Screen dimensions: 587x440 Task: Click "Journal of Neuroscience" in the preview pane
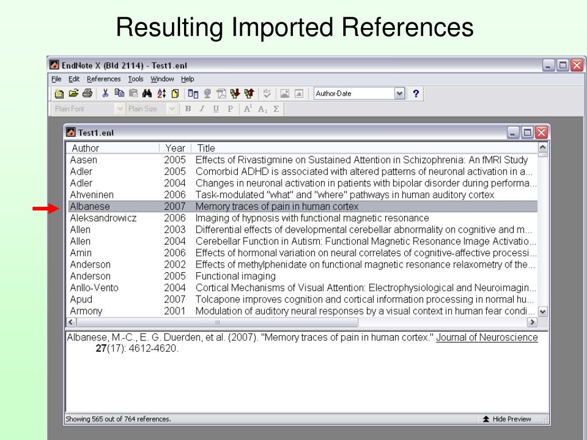coord(487,337)
